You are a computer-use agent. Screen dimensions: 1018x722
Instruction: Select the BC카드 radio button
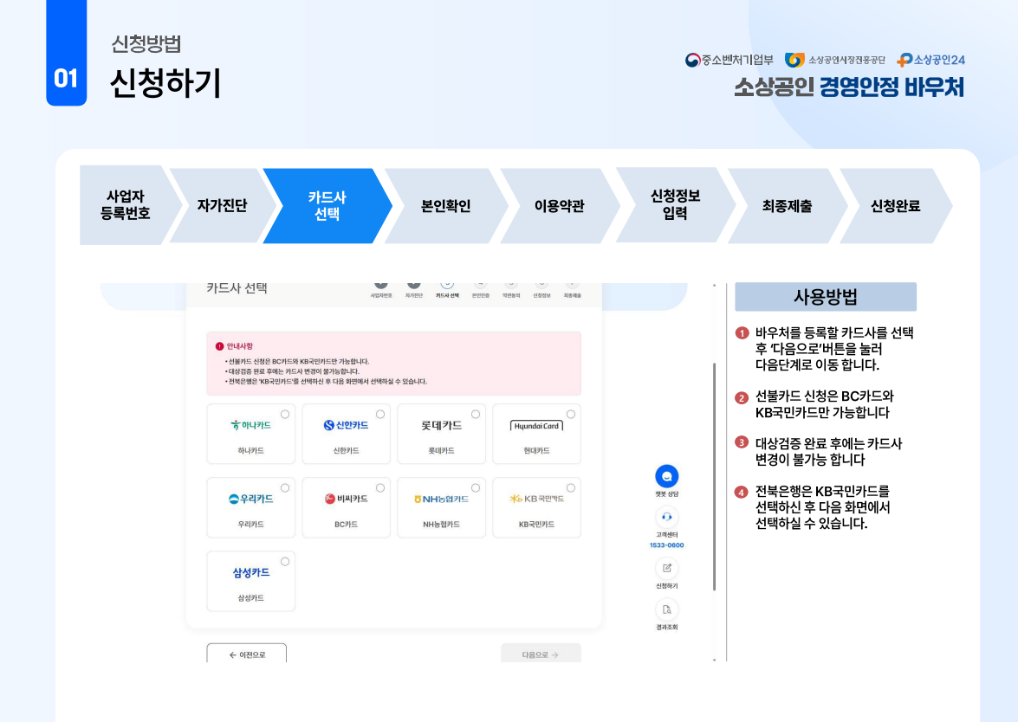(x=380, y=487)
